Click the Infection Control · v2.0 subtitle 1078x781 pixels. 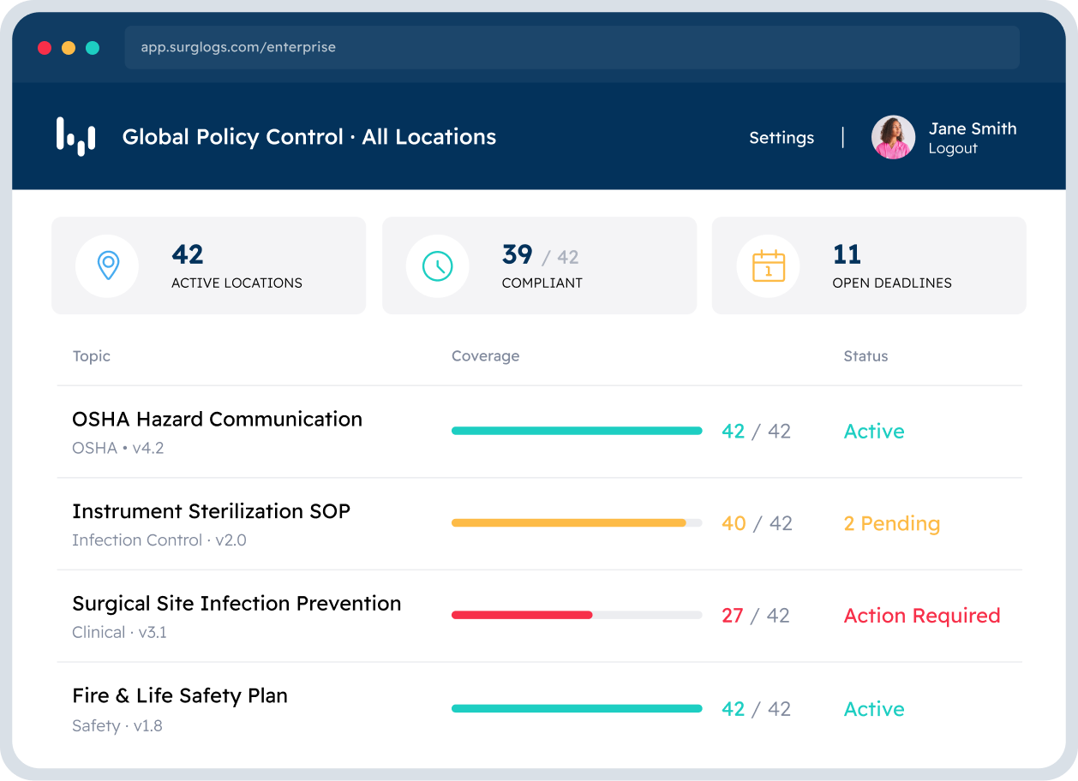point(159,540)
